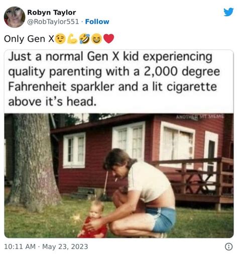Click the squinting grin emoji
The height and width of the screenshot is (256, 238).
pos(97,39)
